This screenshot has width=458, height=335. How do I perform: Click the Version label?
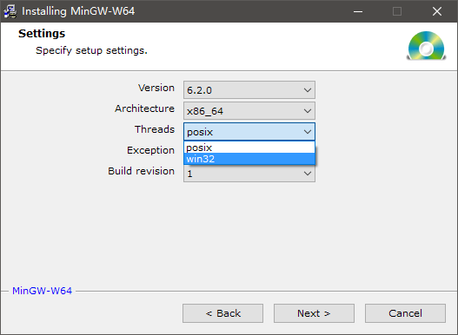pos(156,88)
